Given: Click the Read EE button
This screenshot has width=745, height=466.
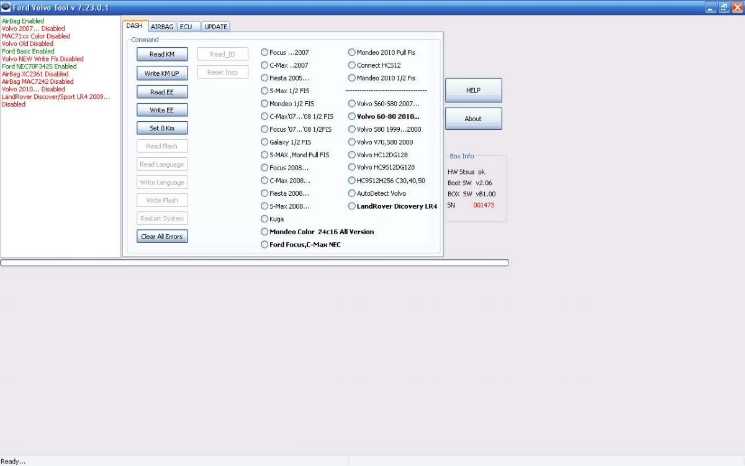Looking at the screenshot, I should [x=162, y=92].
